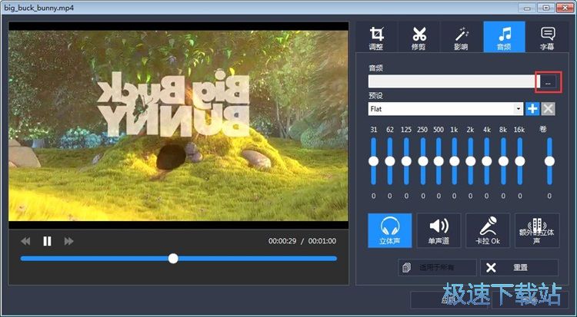Adjust the 8k equalizer slider
577x317 pixels.
pos(503,161)
